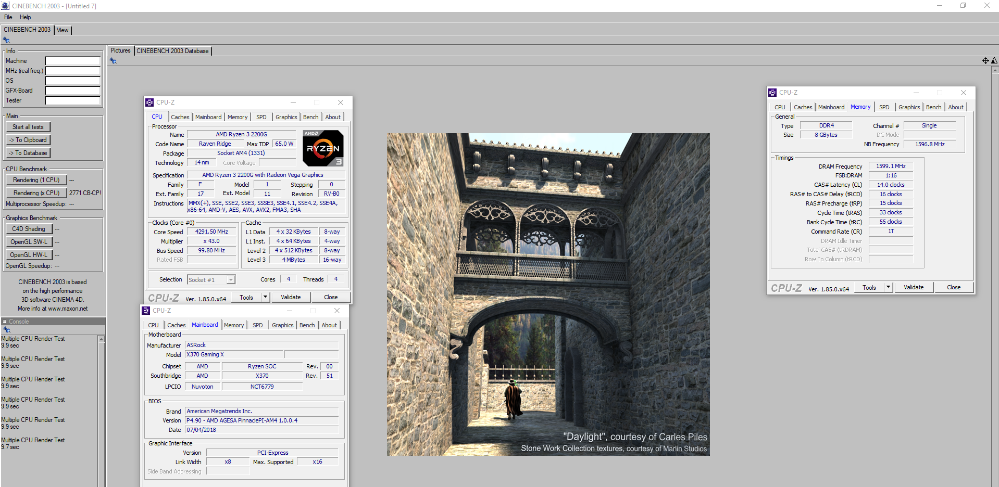
Task: Click the NB Frequency 1596.8 MHz value
Action: [x=930, y=145]
